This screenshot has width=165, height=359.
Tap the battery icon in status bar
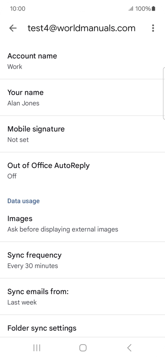coord(153,9)
